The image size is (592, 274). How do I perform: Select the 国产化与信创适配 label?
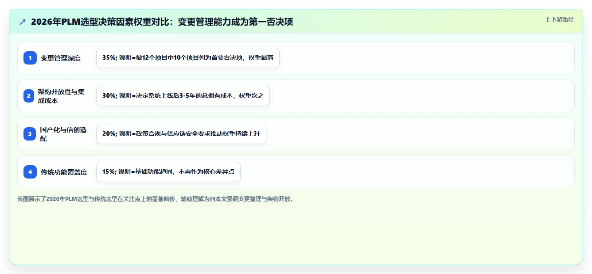click(63, 134)
